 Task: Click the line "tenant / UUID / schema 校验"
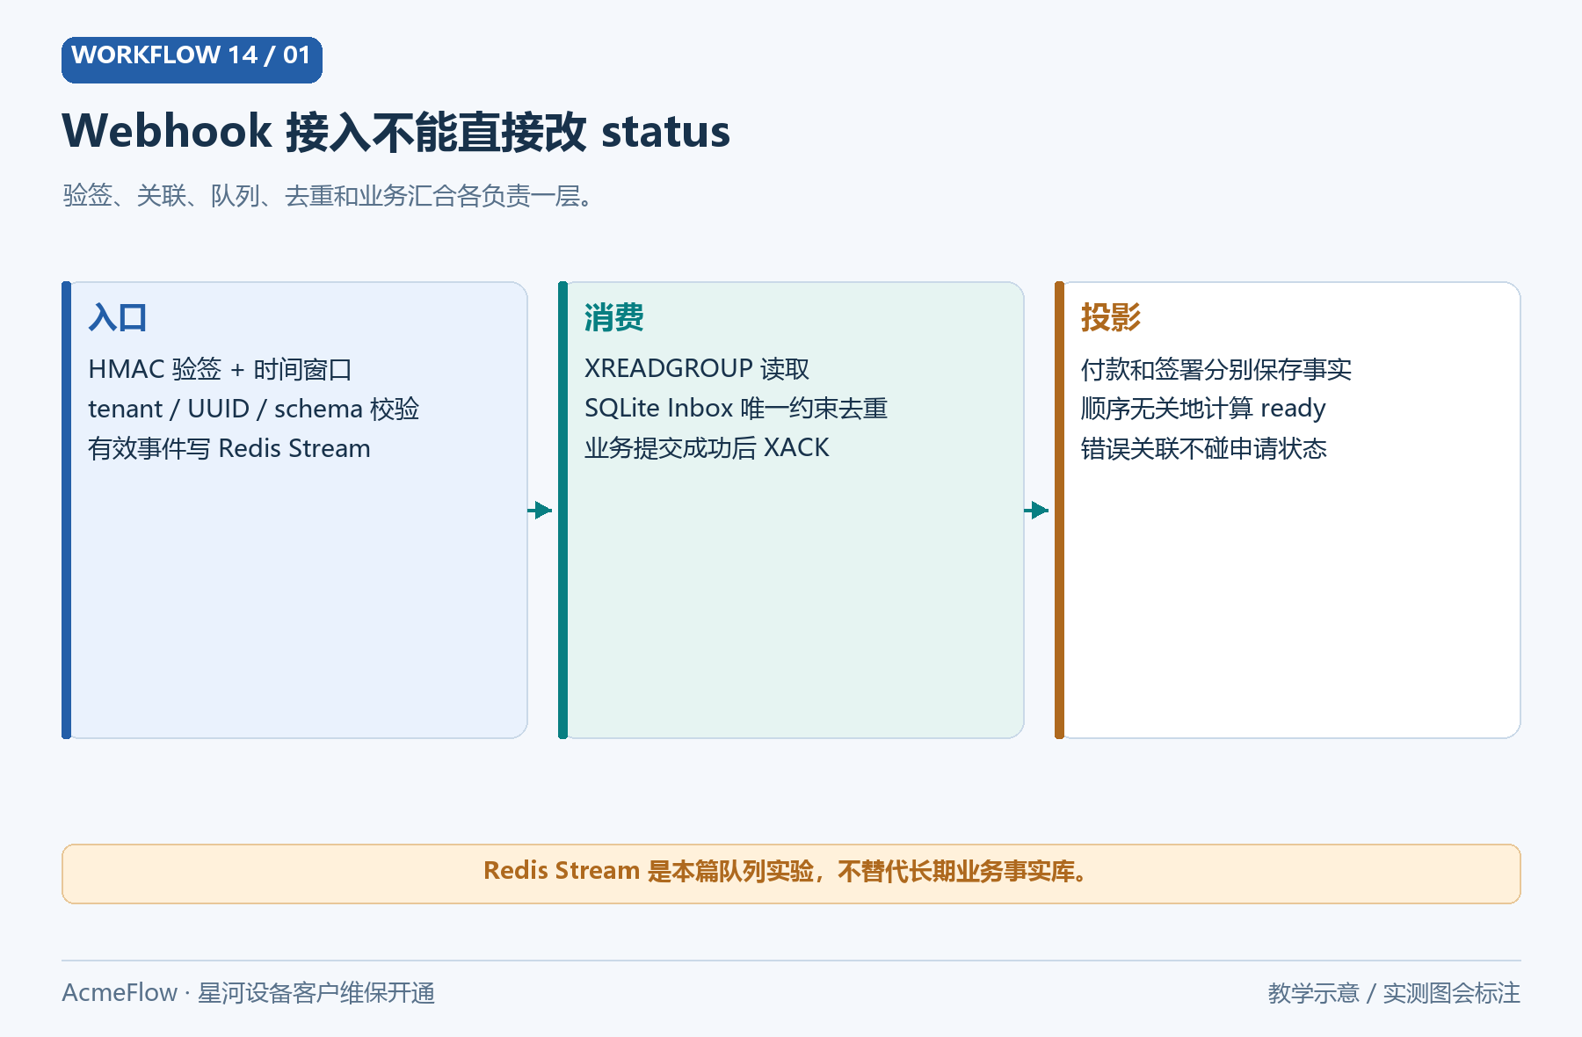pyautogui.click(x=253, y=409)
